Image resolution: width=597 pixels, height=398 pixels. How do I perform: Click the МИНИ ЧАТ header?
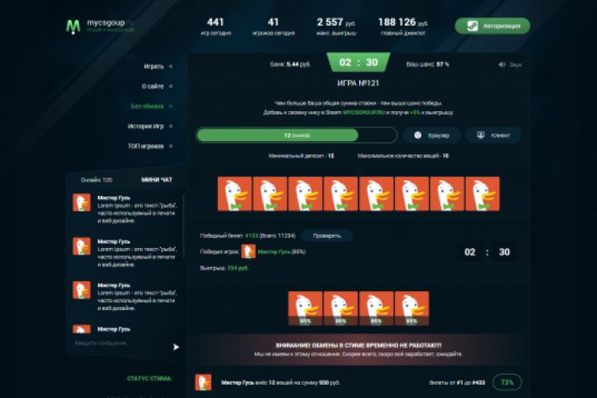click(x=157, y=180)
